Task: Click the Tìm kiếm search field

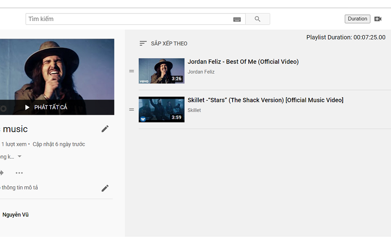Action: pos(130,19)
